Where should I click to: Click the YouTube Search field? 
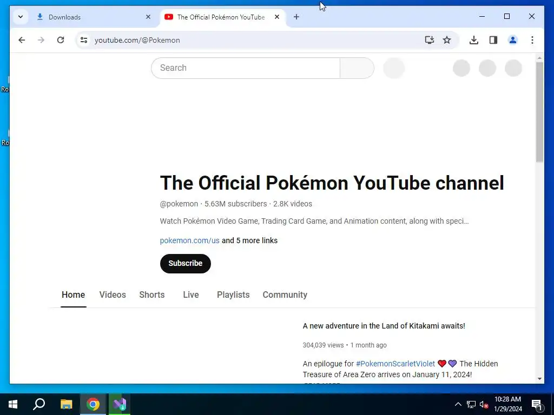246,68
